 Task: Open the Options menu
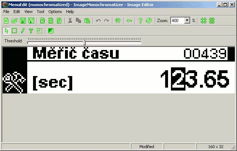55,12
